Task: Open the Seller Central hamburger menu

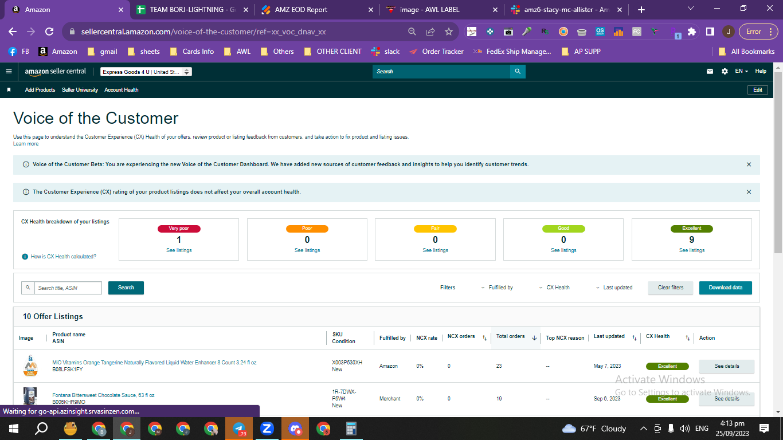Action: [x=9, y=72]
